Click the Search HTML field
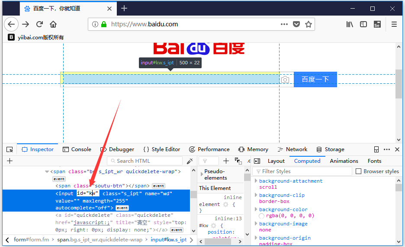 (x=145, y=161)
